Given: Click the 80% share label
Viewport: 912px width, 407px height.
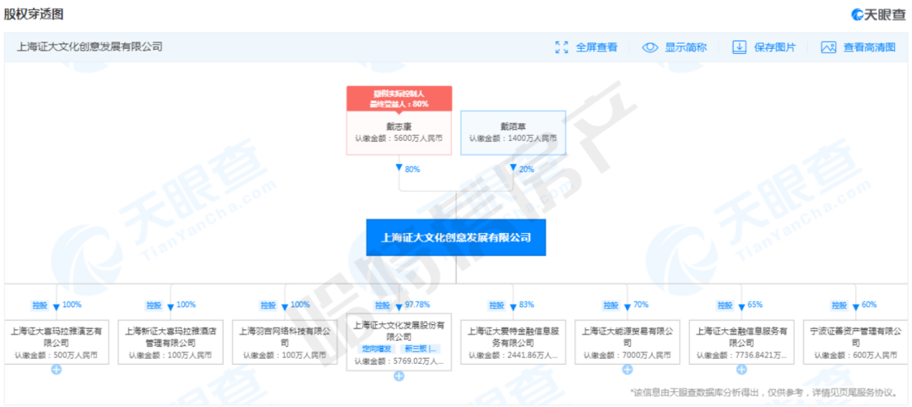Looking at the screenshot, I should (412, 169).
